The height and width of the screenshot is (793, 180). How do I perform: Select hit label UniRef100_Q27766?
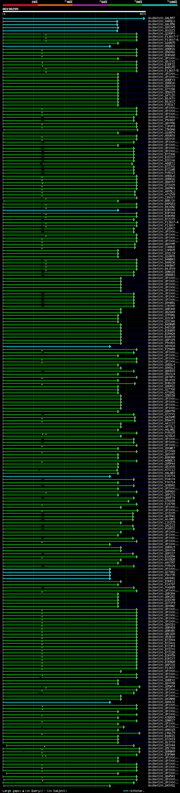[161, 389]
